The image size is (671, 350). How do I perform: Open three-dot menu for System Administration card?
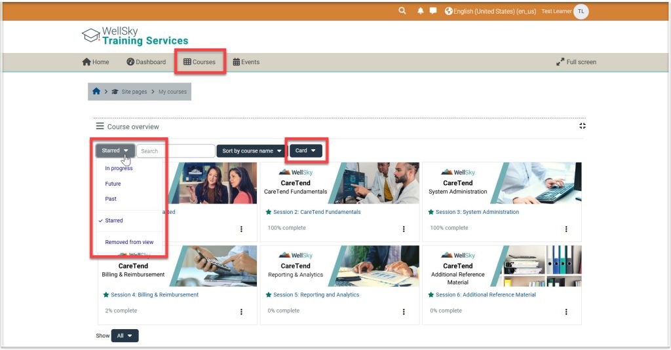(566, 229)
